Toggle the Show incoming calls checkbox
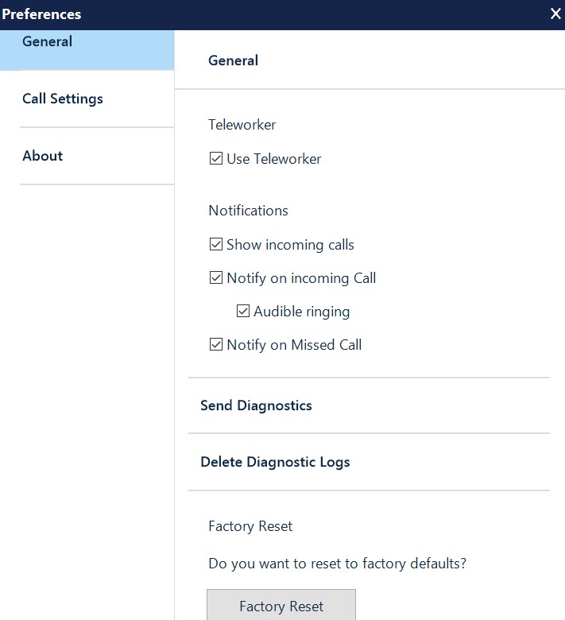The height and width of the screenshot is (620, 565). pos(216,244)
